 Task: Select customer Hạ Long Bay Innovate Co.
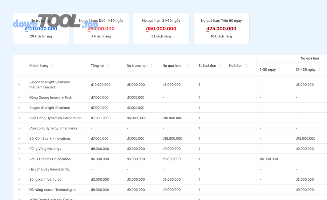tap(50, 169)
